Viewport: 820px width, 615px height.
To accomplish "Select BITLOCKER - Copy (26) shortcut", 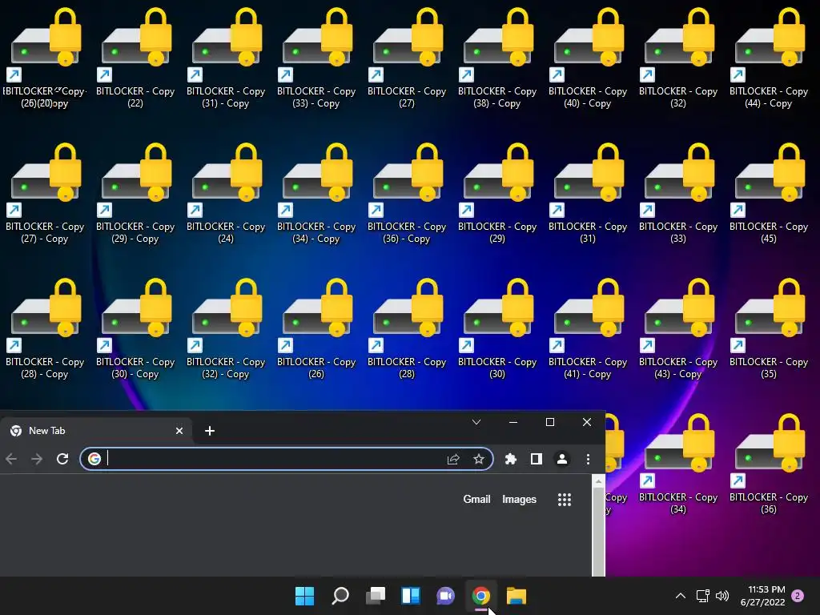I will pos(316,328).
